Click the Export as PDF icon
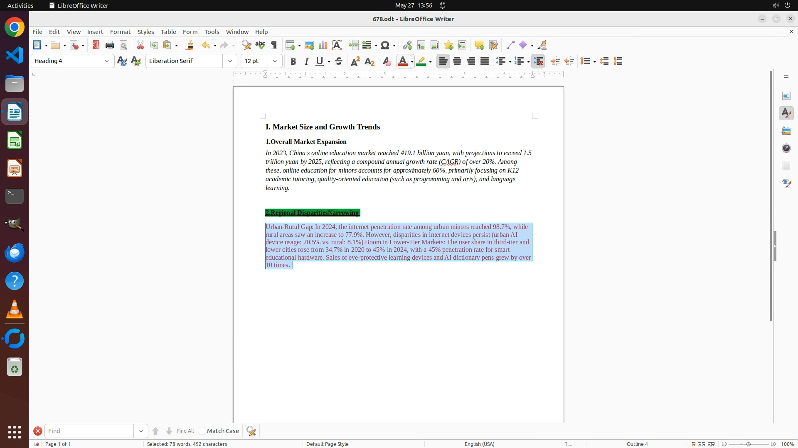Screen dimensions: 798x448 [96, 45]
